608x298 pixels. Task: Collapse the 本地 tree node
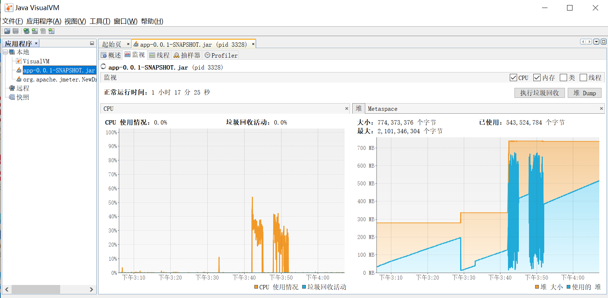[5, 52]
